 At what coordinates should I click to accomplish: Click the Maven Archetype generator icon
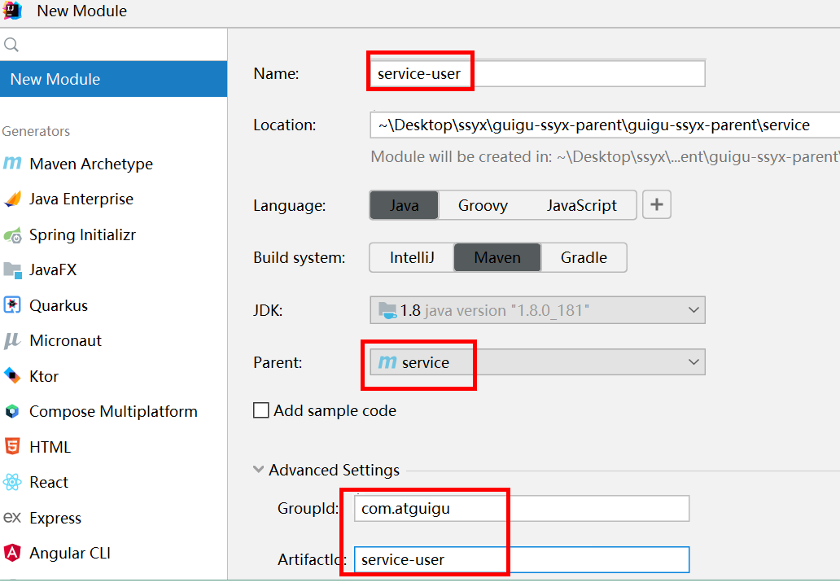pos(12,164)
